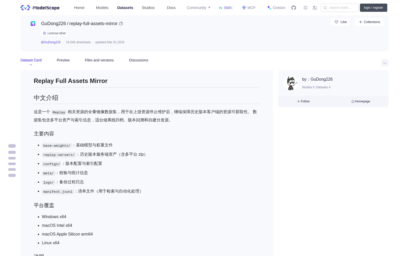Click the 'Windows x64' list item
The height and width of the screenshot is (256, 409).
click(54, 217)
